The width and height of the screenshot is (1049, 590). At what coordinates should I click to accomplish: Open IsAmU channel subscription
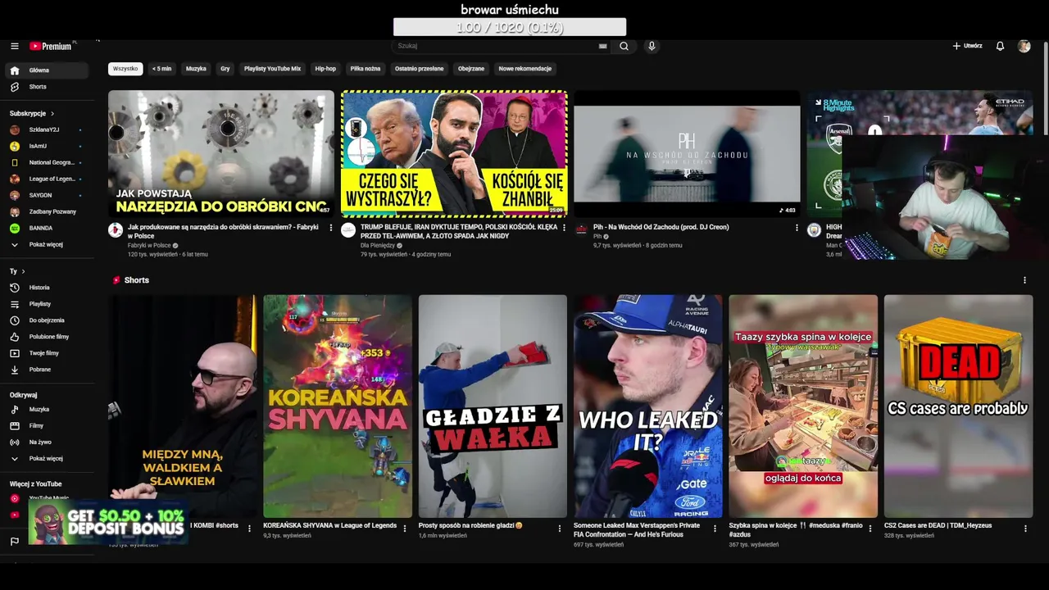[48, 146]
